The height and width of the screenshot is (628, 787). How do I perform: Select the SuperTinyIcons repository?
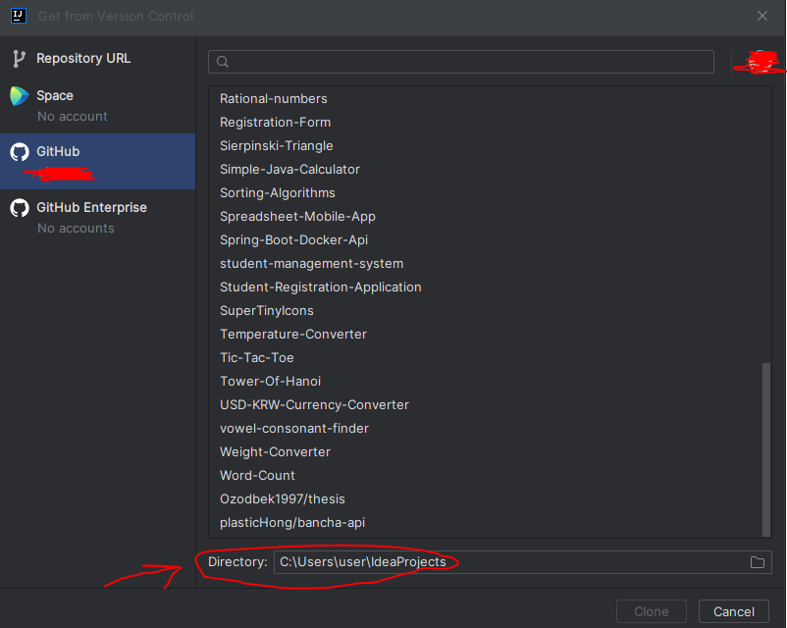coord(490,311)
